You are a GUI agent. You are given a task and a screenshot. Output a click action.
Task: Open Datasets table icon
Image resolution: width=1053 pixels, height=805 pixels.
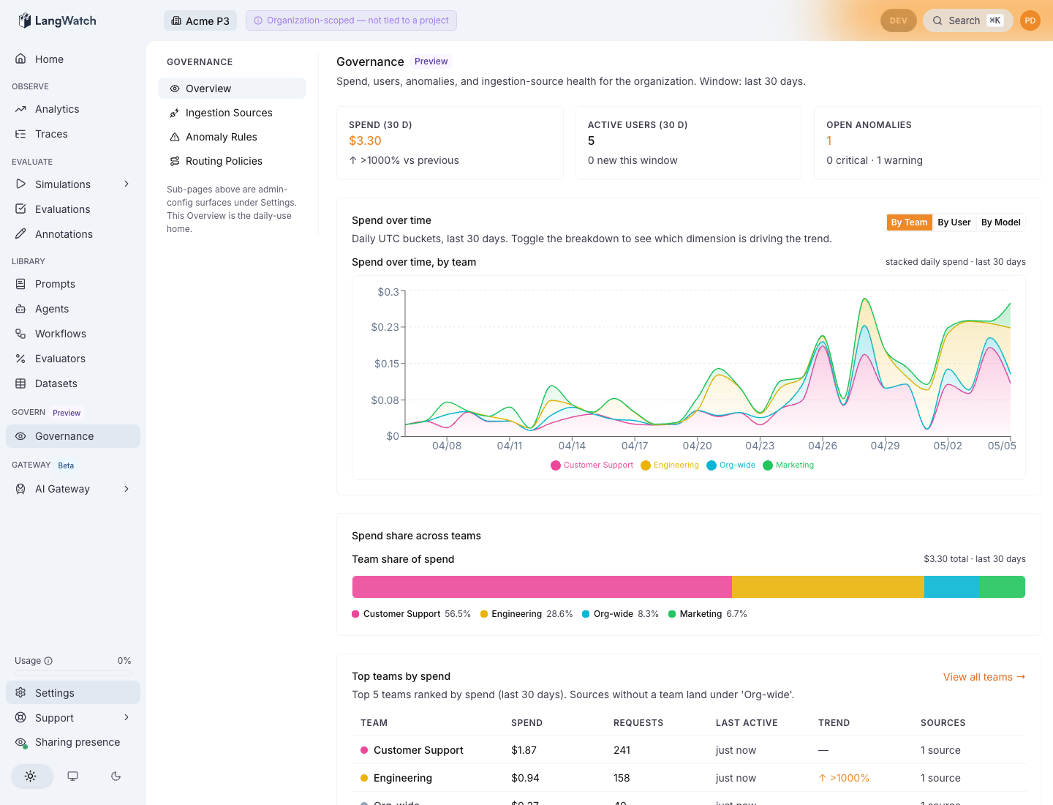coord(20,383)
